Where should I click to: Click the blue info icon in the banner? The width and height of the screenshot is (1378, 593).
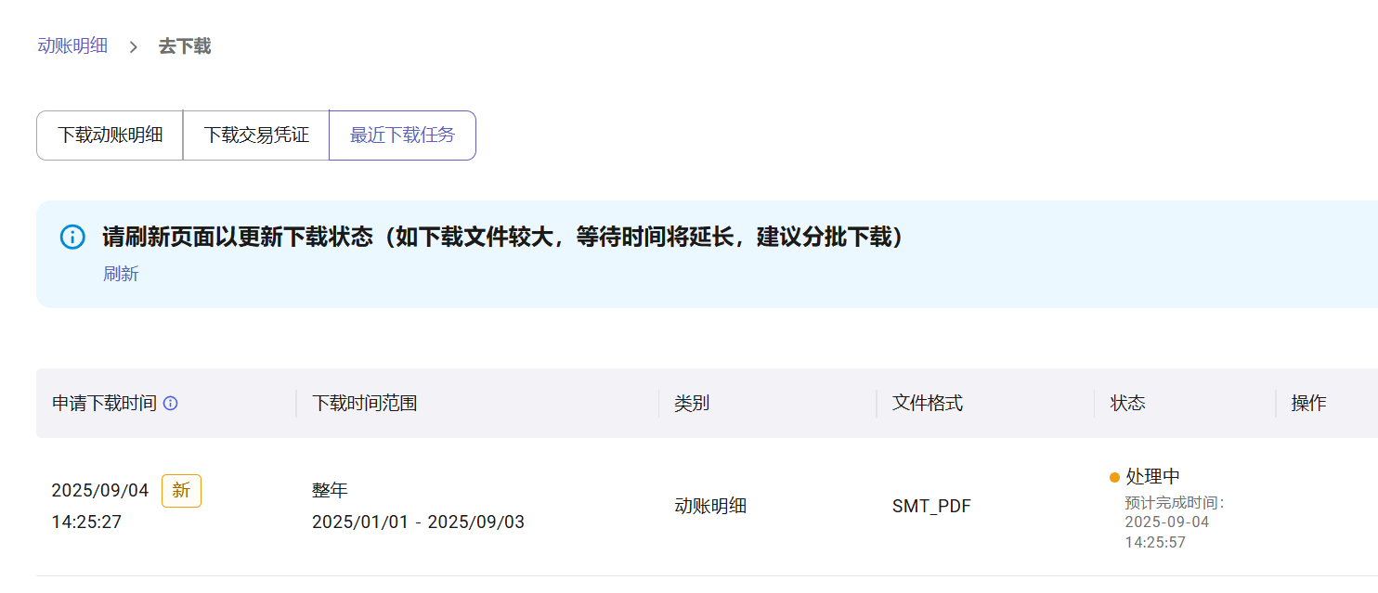point(72,237)
